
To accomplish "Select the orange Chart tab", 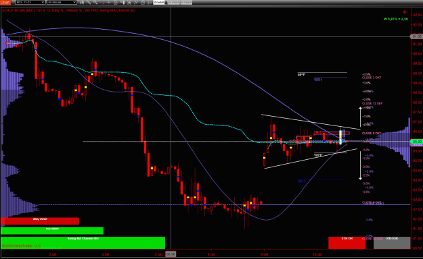I will (x=5, y=3).
